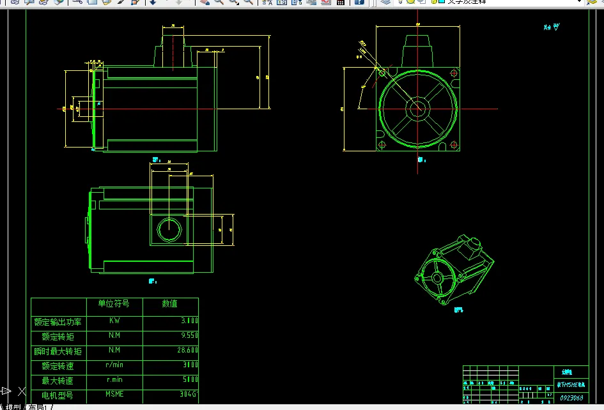This screenshot has width=604, height=410.
Task: Click the 最大转速 table row label
Action: [58, 381]
